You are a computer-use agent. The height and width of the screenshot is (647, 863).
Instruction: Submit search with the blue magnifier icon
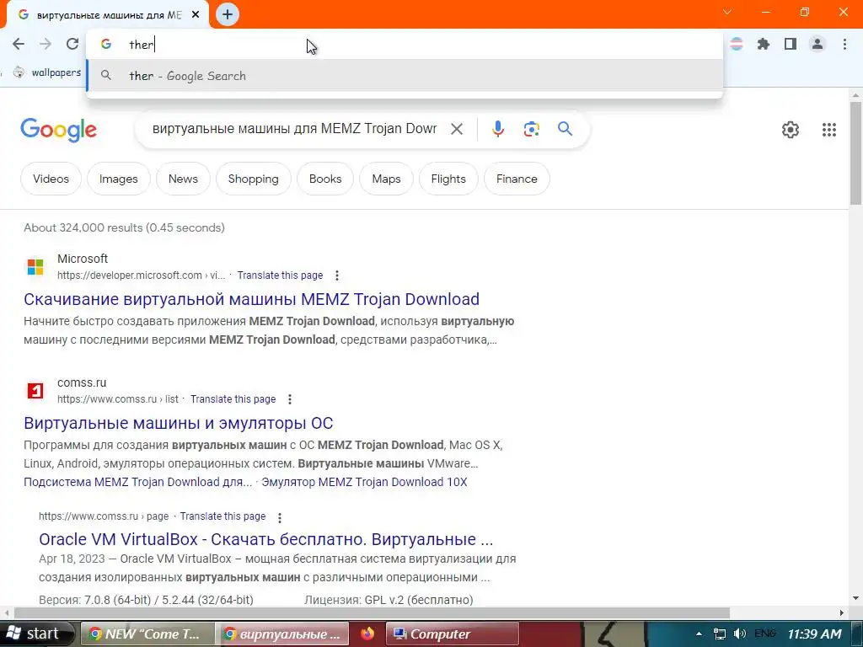click(565, 129)
